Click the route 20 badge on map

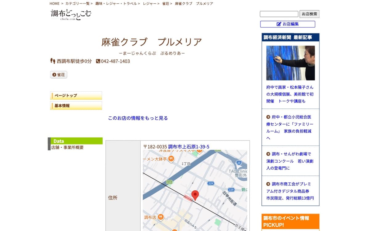click(x=239, y=163)
